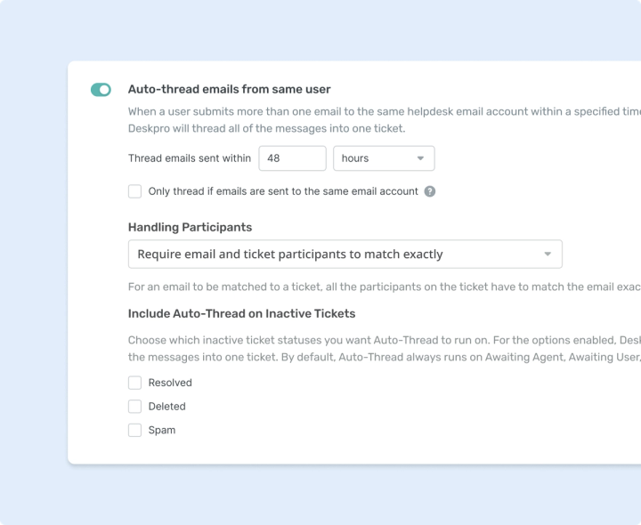This screenshot has width=641, height=525.
Task: Click the Deleted label text
Action: [166, 407]
